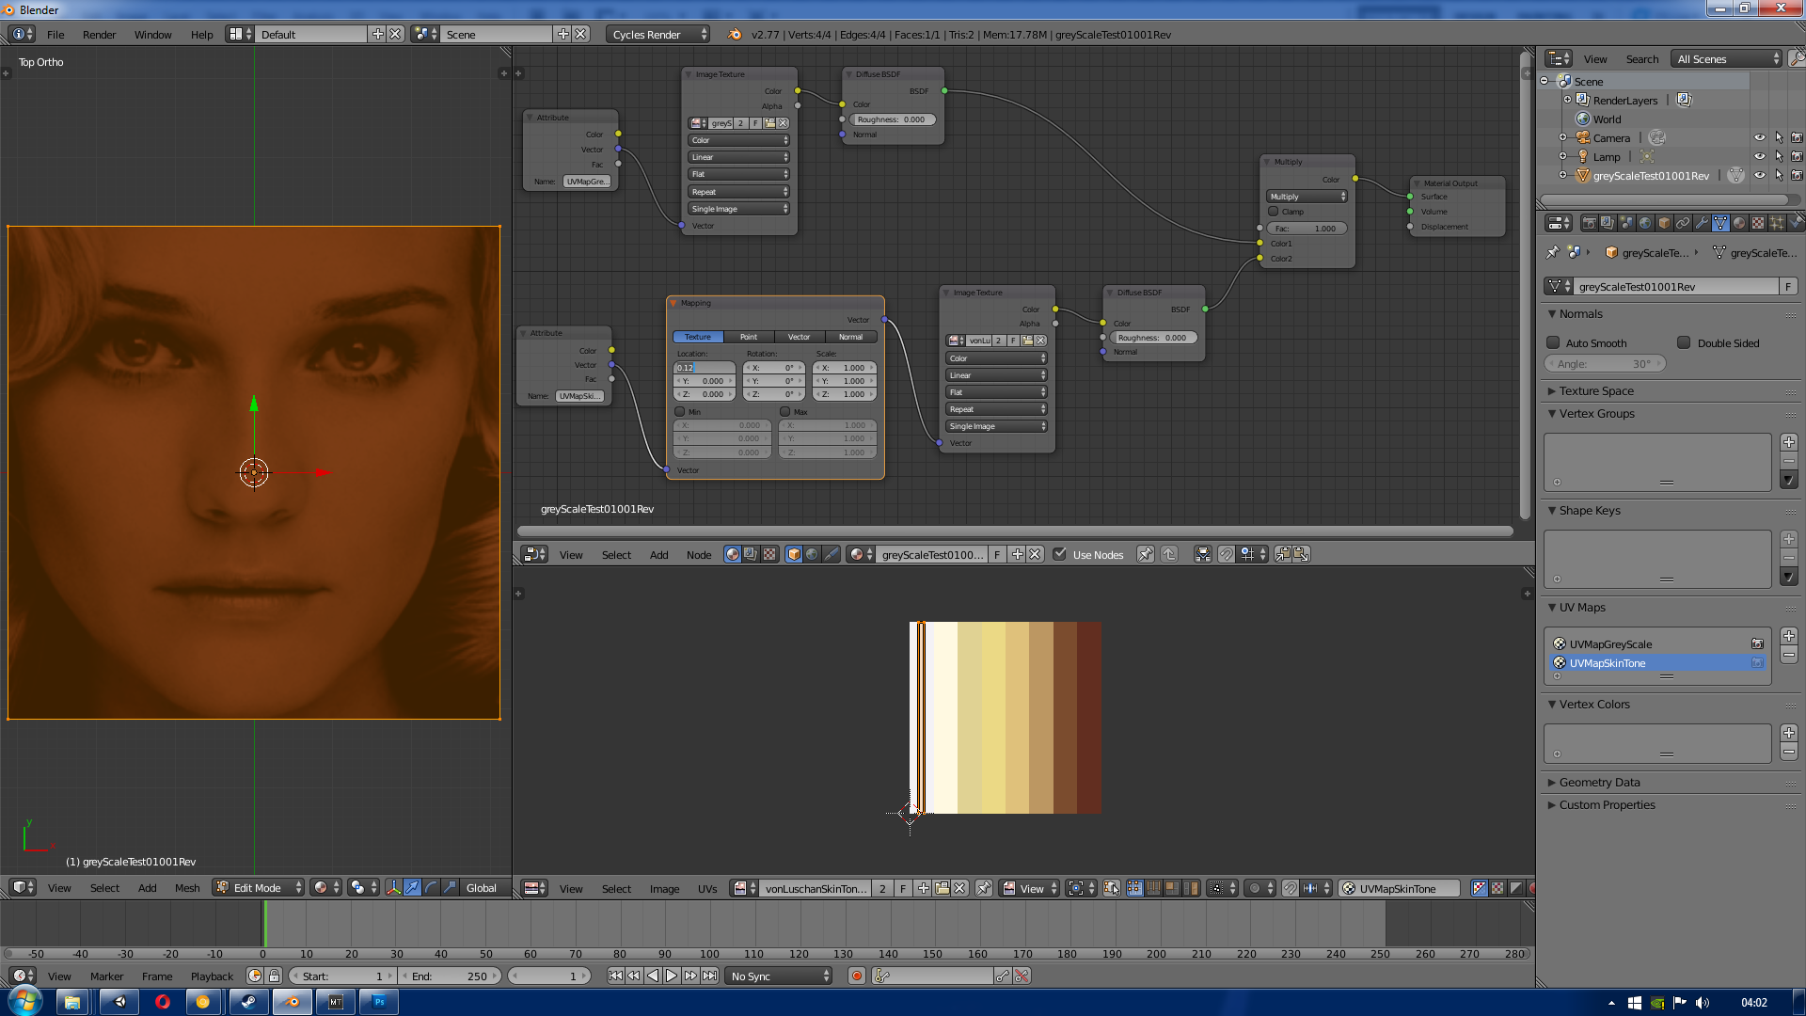Open Multiply blend type dropdown in mix node
The width and height of the screenshot is (1806, 1016).
tap(1307, 197)
